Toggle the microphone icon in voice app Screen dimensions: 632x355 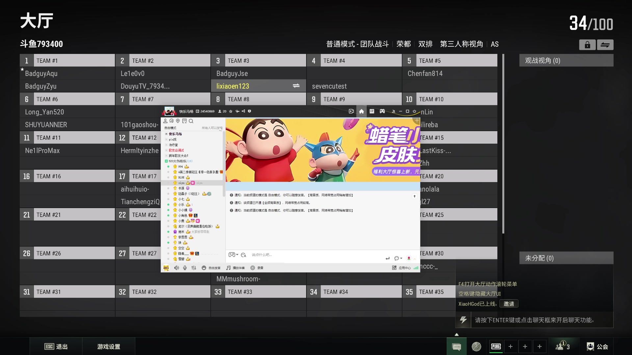pos(185,268)
